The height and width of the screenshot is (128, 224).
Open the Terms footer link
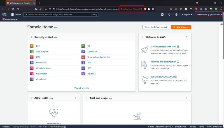201,127
